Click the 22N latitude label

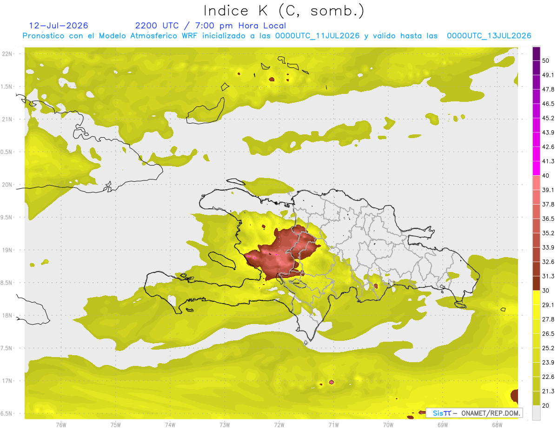pos(7,53)
